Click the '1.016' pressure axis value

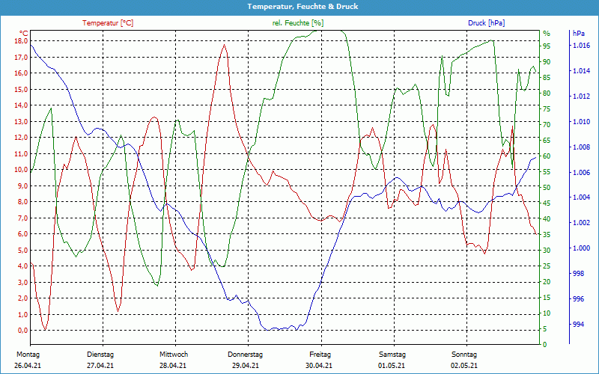[x=581, y=46]
